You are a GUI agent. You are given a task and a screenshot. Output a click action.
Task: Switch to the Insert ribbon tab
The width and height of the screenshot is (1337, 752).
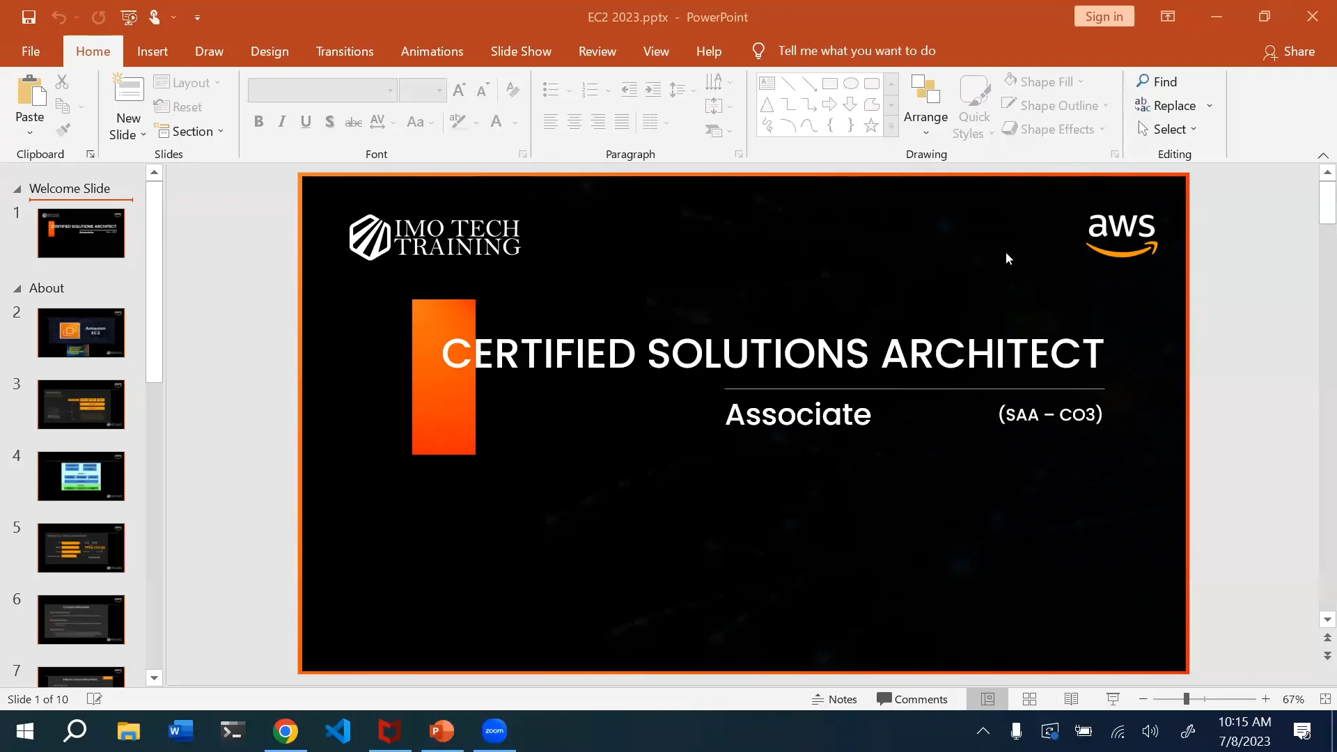(152, 51)
